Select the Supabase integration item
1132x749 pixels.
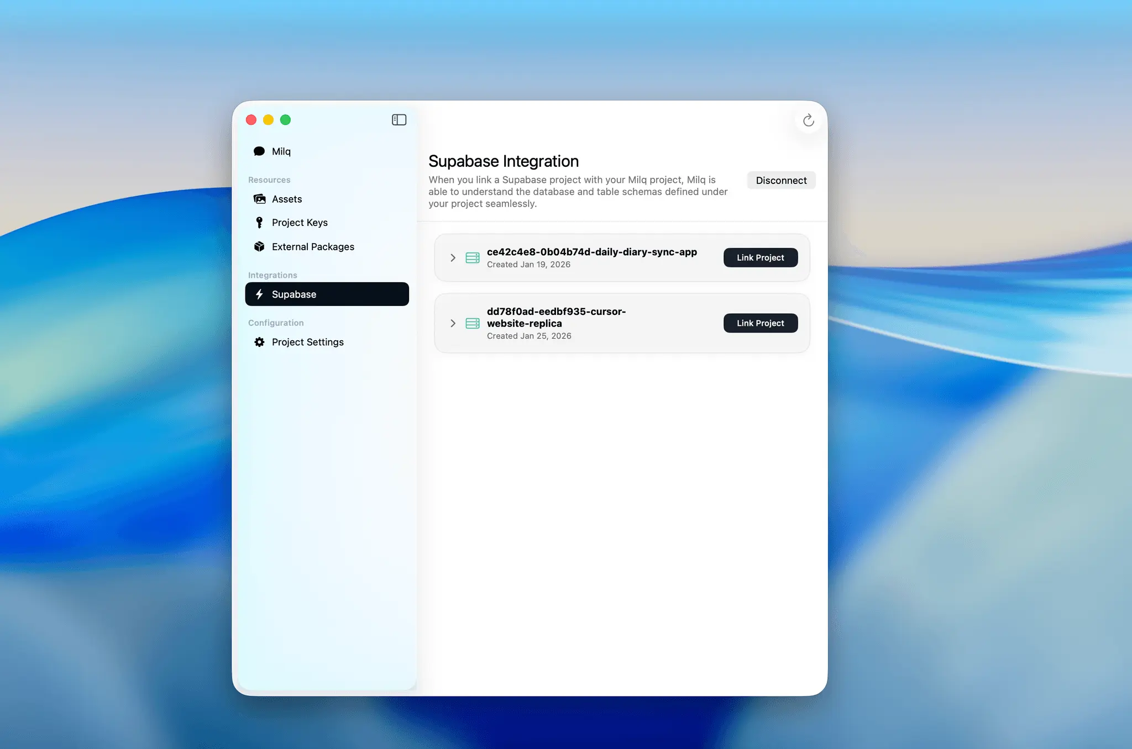click(327, 294)
